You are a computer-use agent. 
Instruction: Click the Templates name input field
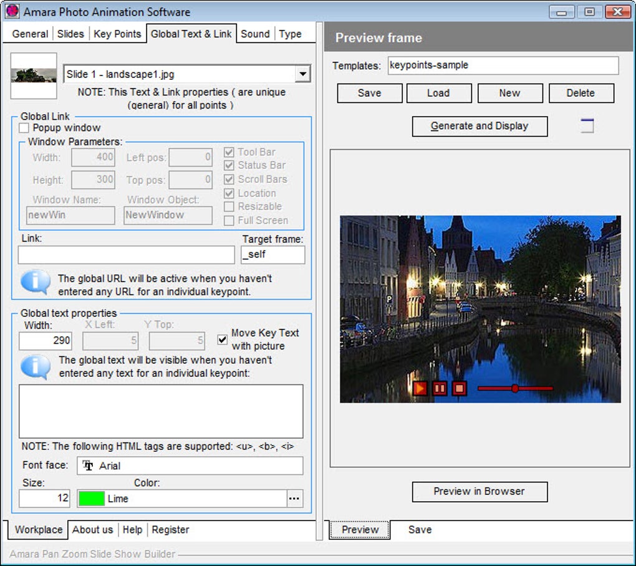tap(503, 66)
